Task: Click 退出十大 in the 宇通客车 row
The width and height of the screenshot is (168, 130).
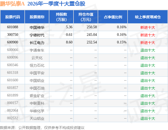Action: click(148, 50)
